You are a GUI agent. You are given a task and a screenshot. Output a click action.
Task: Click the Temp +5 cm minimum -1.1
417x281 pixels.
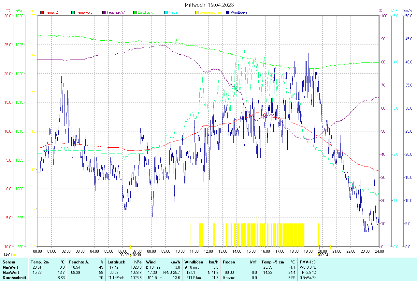click(x=292, y=267)
